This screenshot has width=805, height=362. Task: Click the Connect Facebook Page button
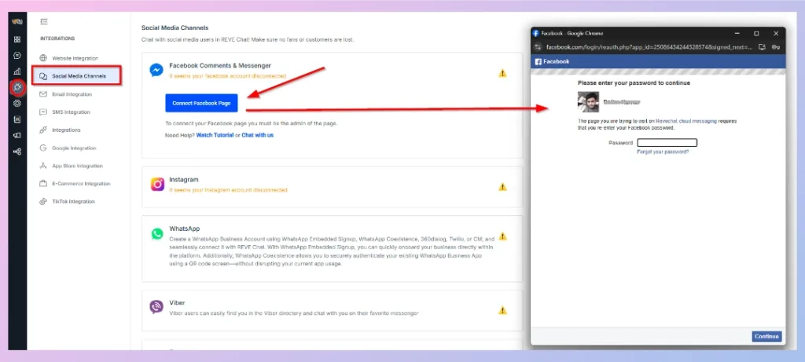click(202, 103)
